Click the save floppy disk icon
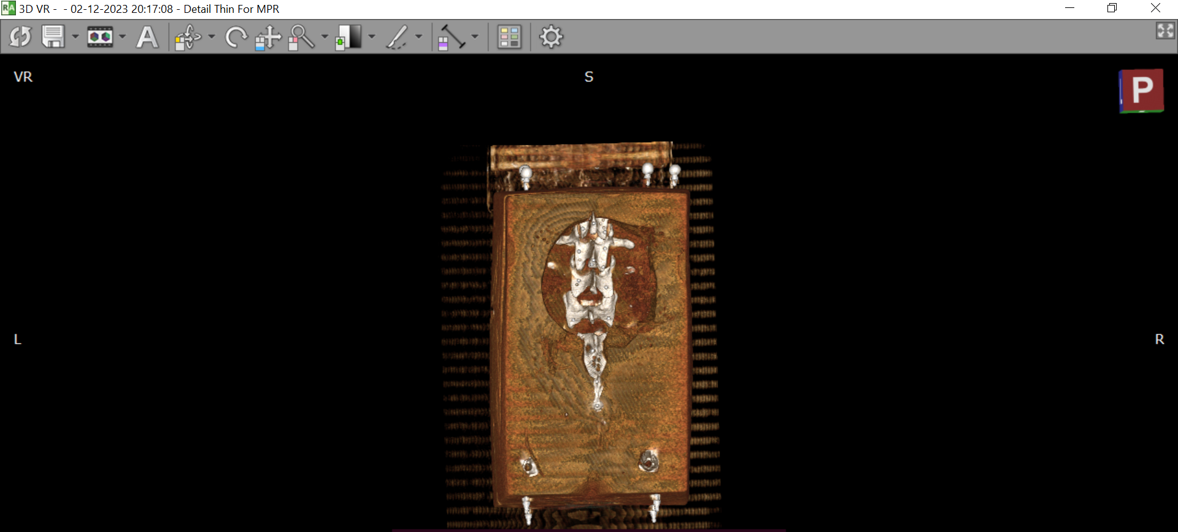Viewport: 1178px width, 532px height. click(x=53, y=37)
